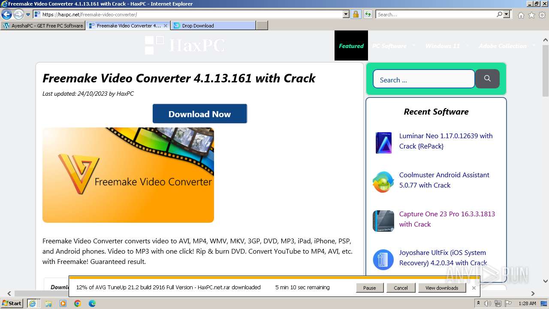Open Joyoshare UltFix iOS System Recovery link
This screenshot has height=309, width=549.
pos(443,257)
